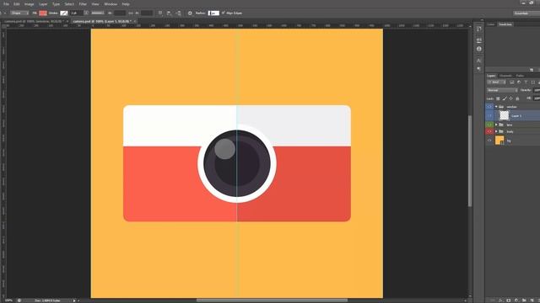
Task: Open the stroke line style options
Action: (98, 13)
